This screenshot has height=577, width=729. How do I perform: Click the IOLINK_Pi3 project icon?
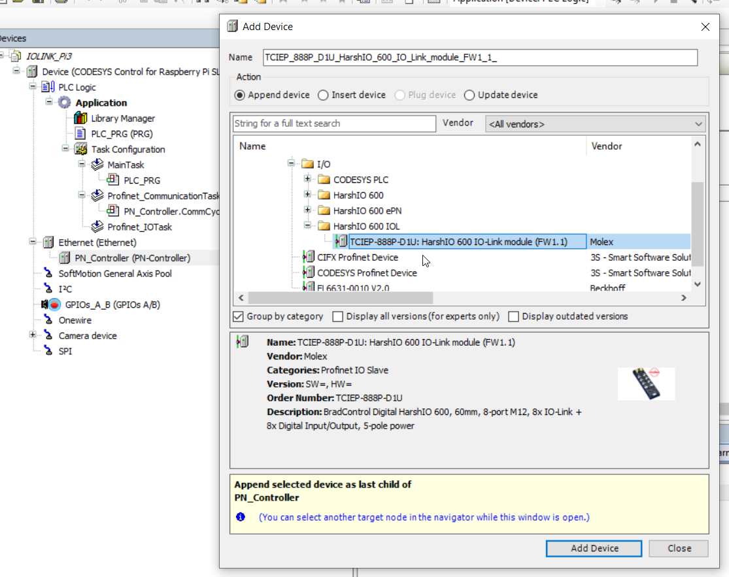click(x=15, y=56)
